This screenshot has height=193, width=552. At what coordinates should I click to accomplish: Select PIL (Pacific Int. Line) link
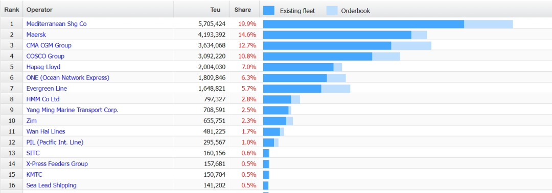coord(55,142)
